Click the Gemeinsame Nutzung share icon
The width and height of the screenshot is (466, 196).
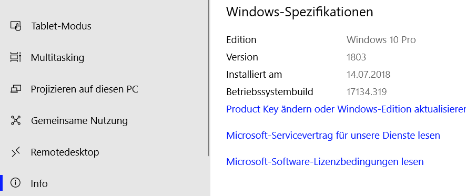pos(16,120)
